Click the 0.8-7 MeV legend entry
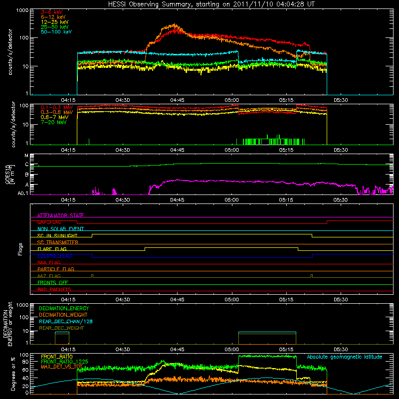The image size is (399, 399). [55, 117]
